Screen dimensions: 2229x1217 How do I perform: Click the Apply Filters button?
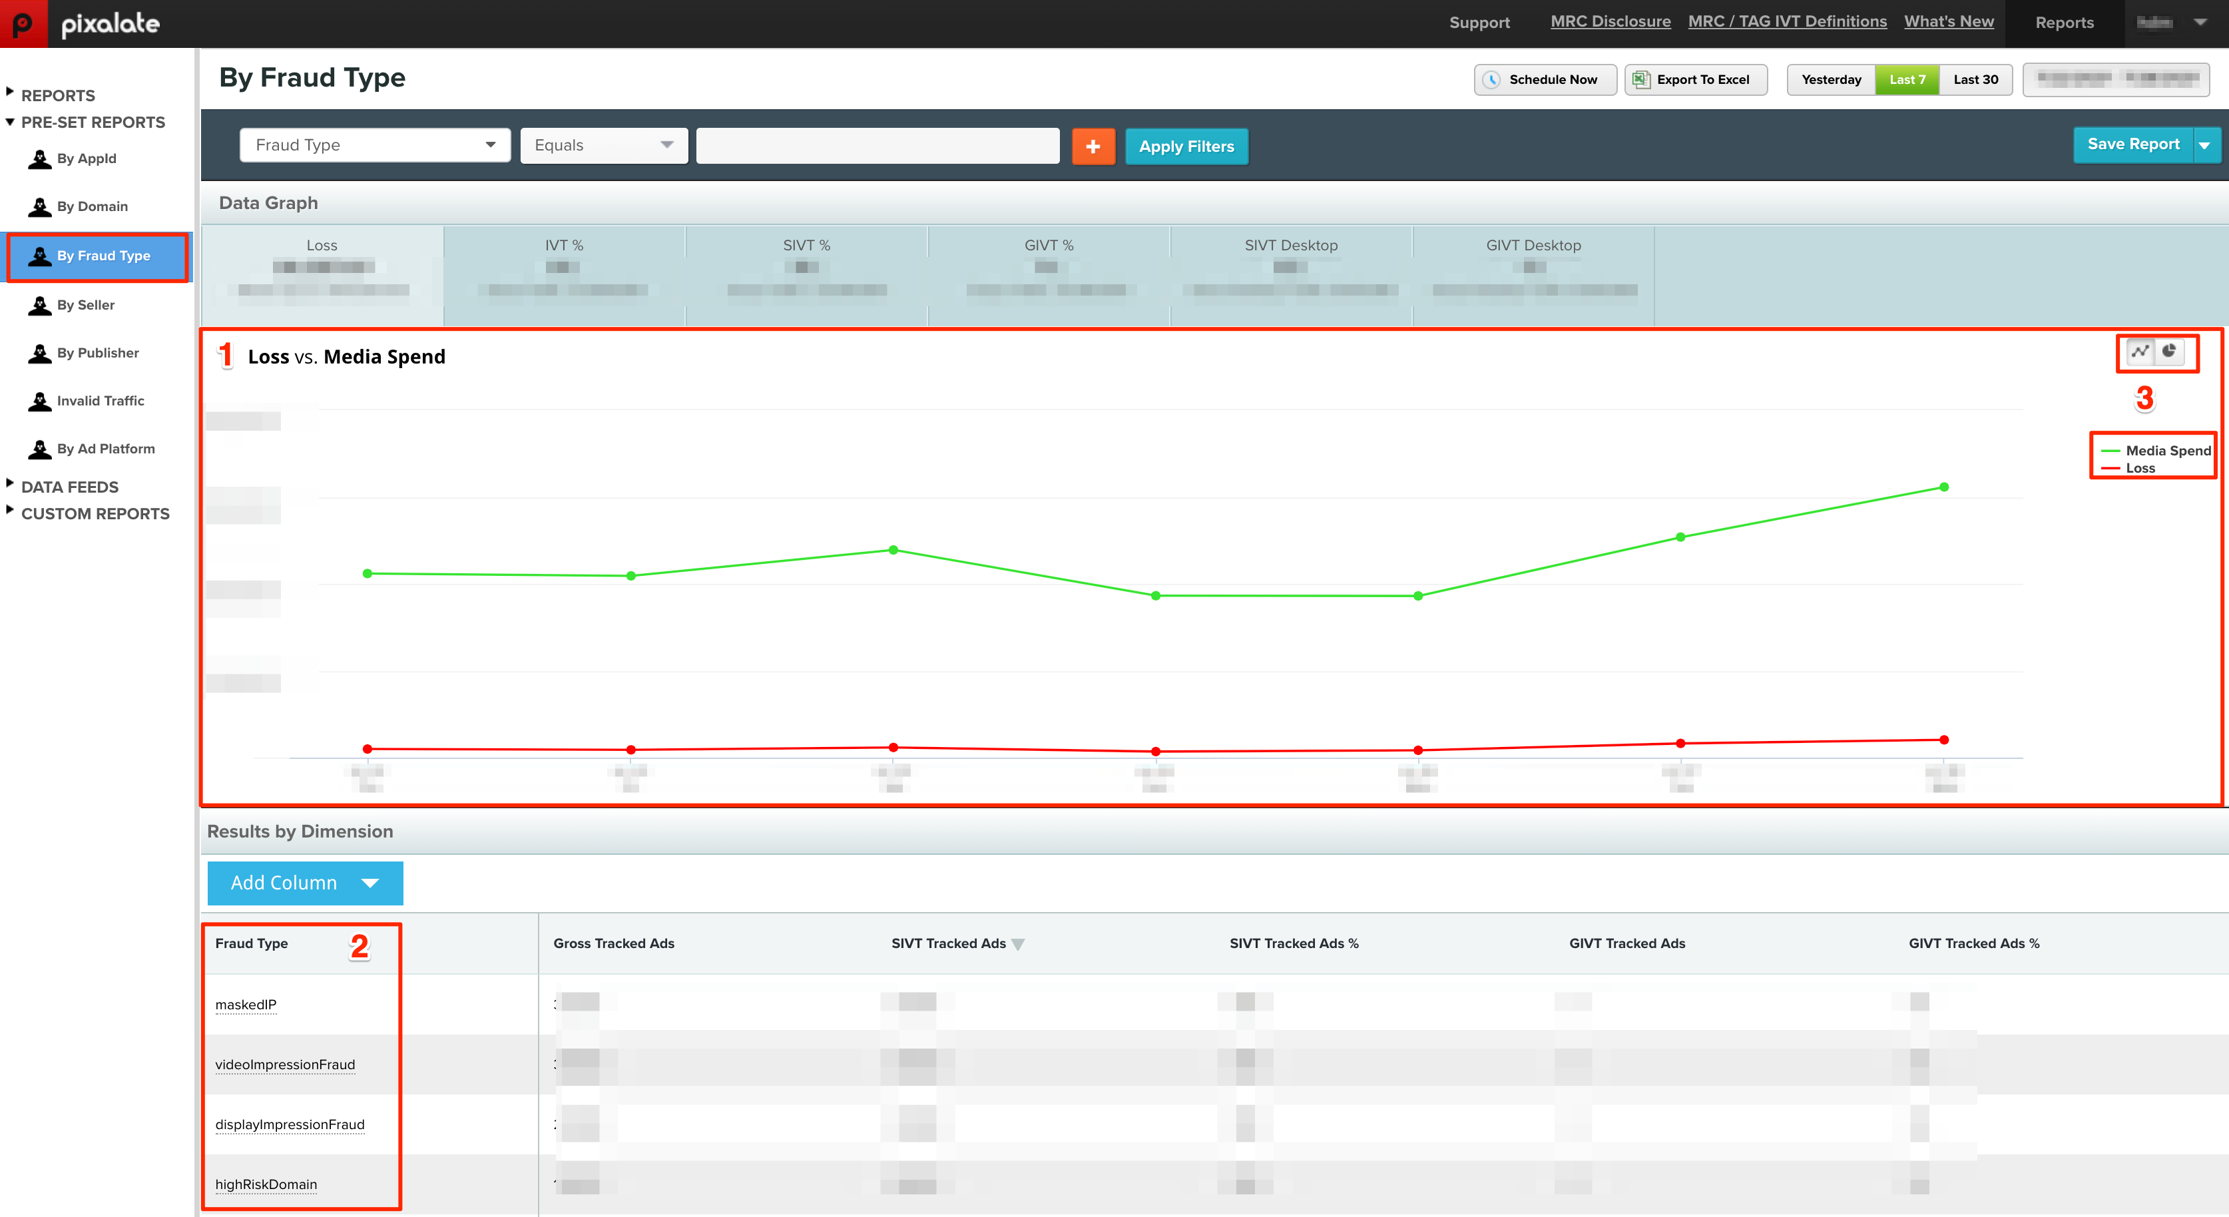(x=1186, y=146)
